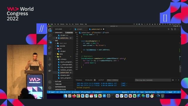
Task: Launch Chrome from the Dock
Action: coord(78,96)
